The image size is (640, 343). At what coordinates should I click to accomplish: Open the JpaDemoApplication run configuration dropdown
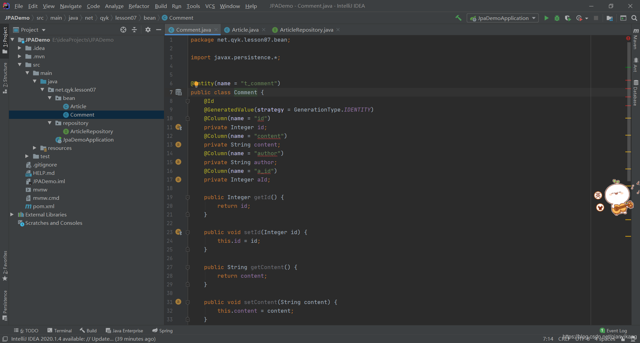[503, 18]
